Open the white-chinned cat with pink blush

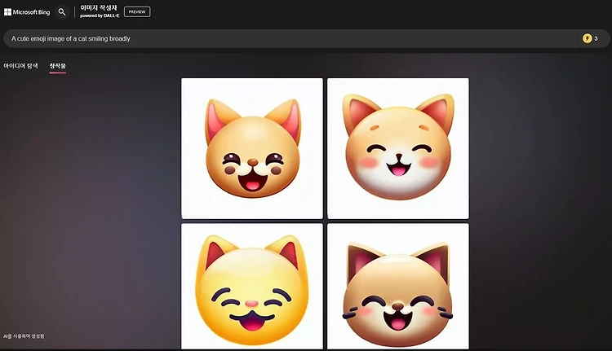click(398, 148)
